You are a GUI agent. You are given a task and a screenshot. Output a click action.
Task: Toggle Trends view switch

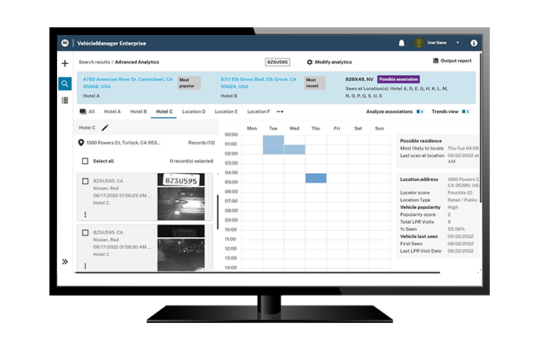click(466, 112)
